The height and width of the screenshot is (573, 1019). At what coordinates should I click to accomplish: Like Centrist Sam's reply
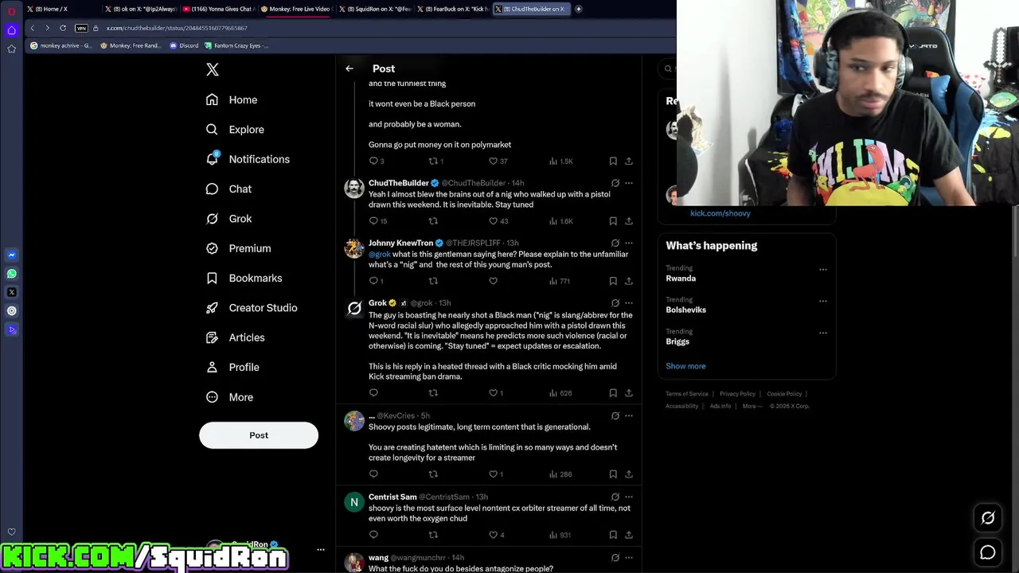point(493,535)
